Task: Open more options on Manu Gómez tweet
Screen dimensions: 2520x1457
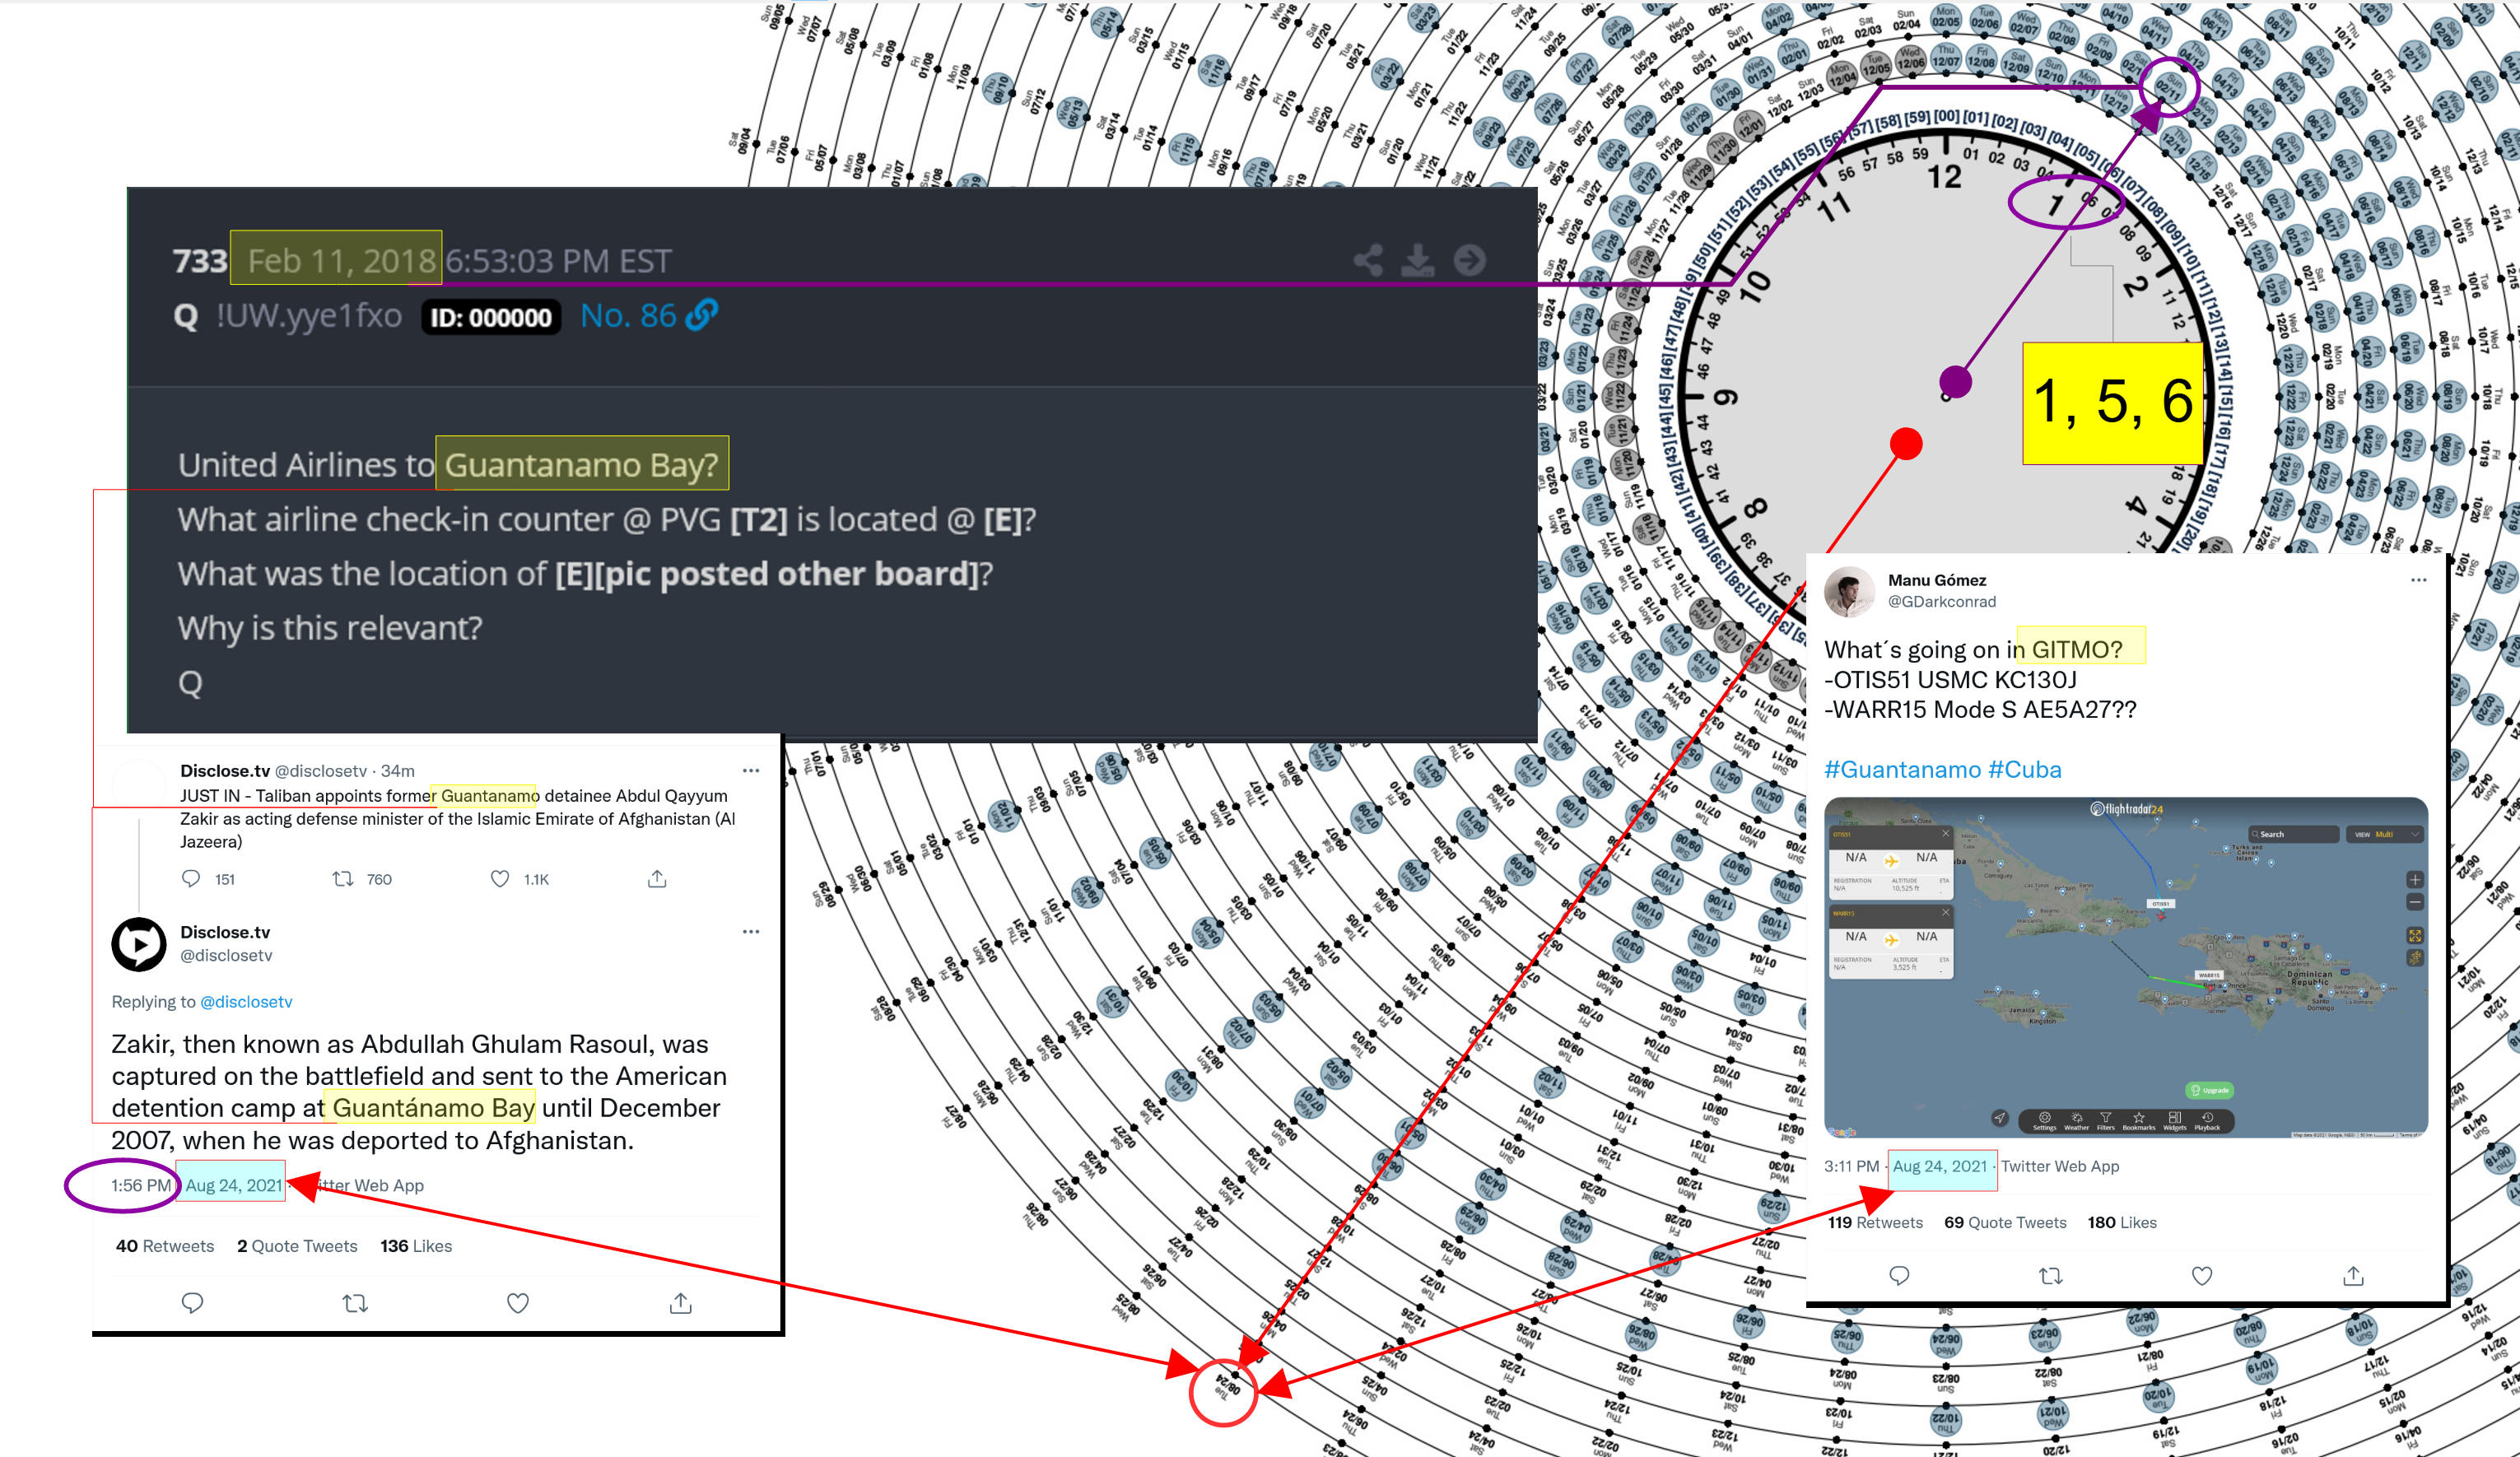Action: click(x=2419, y=580)
